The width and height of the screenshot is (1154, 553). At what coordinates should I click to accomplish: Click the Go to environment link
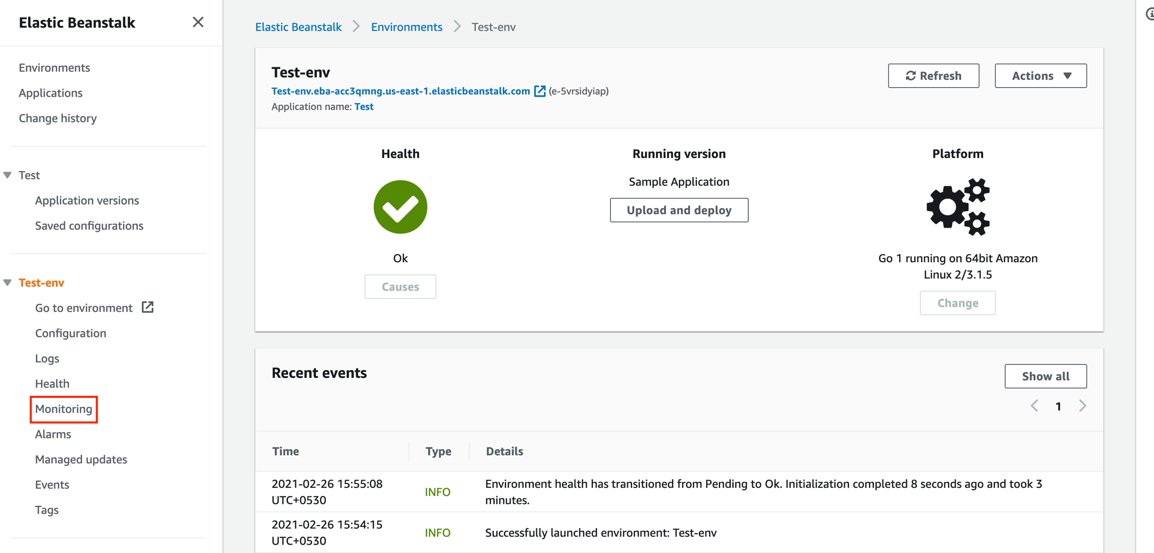click(84, 308)
